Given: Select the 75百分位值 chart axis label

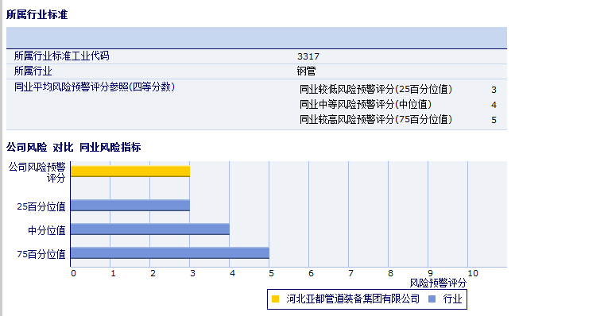Looking at the screenshot, I should [41, 254].
